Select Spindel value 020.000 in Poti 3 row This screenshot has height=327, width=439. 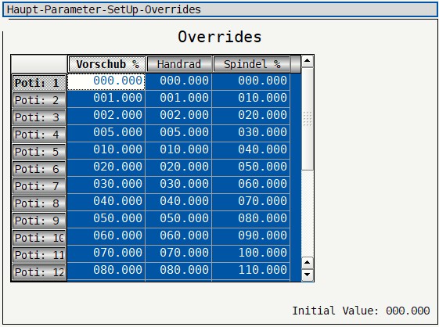coord(251,116)
